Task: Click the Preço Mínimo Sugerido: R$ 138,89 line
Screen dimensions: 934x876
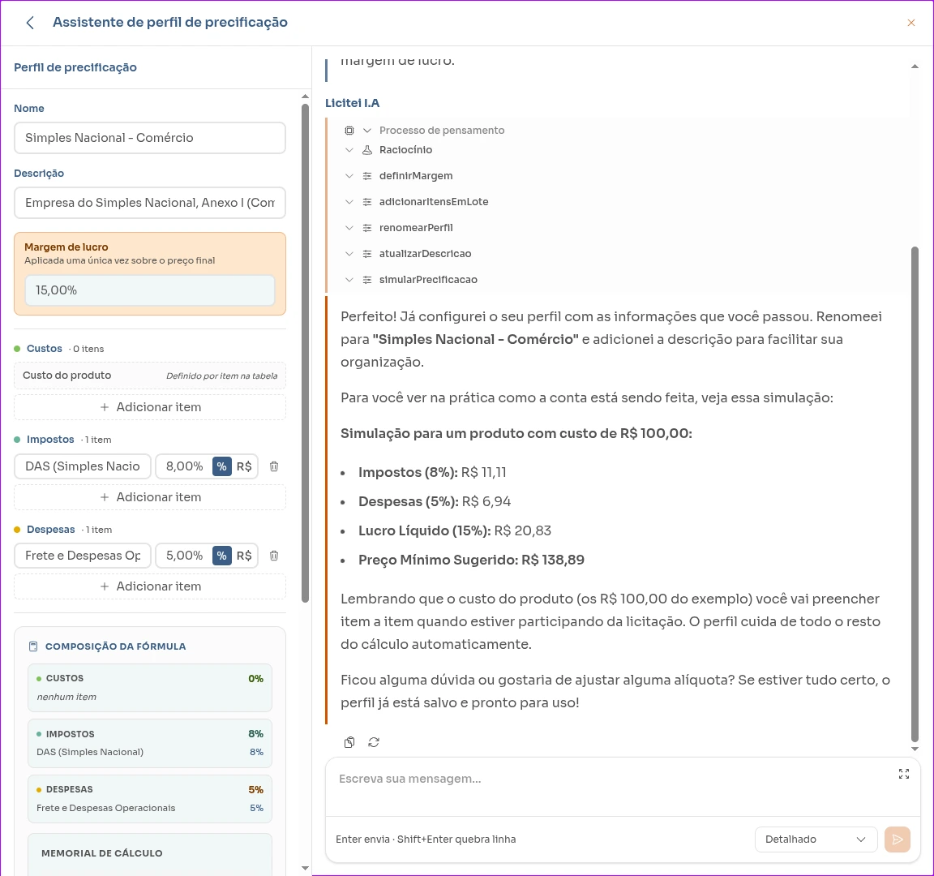Action: click(471, 560)
